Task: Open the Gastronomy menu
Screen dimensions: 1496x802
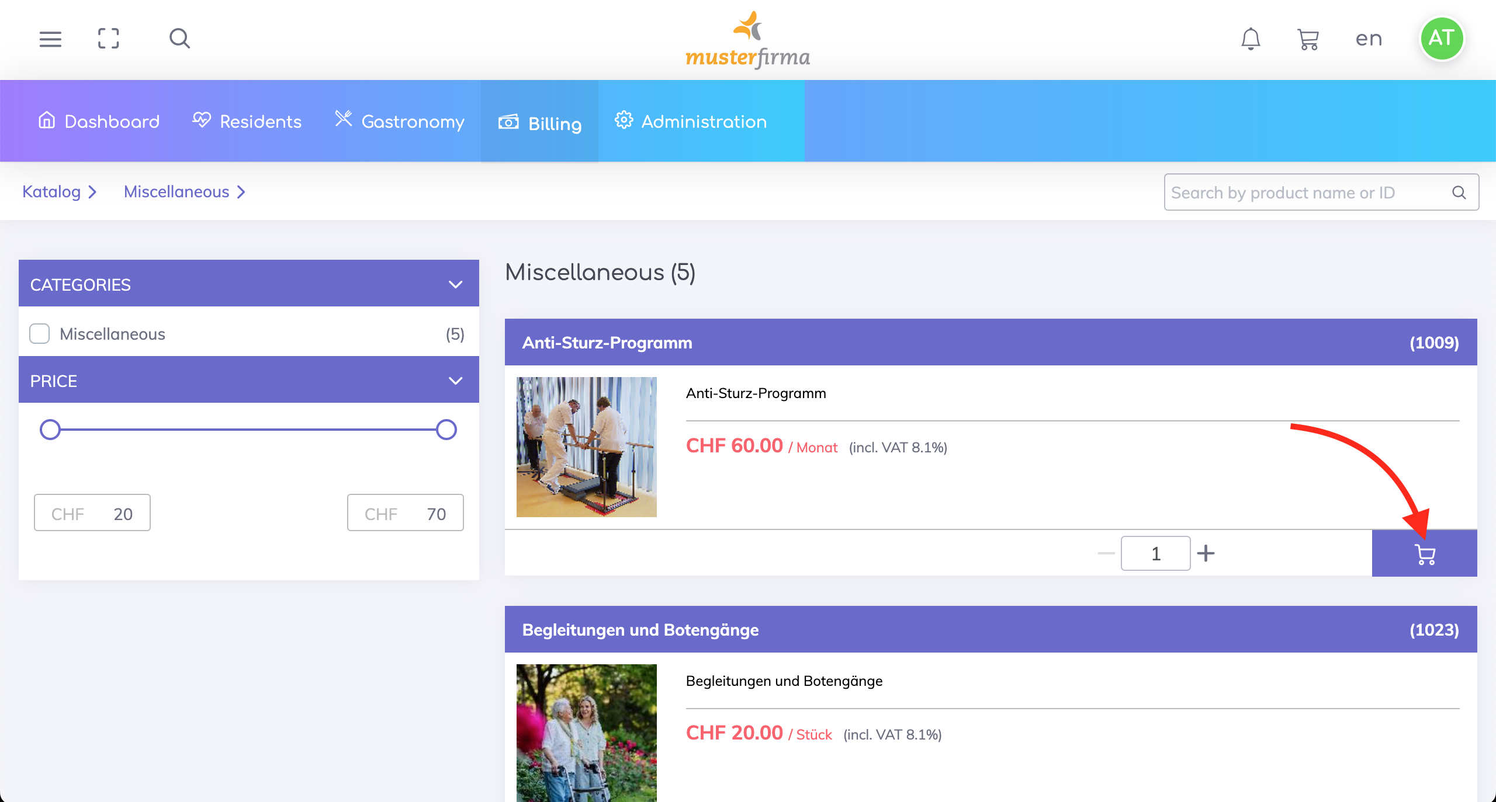Action: 400,121
